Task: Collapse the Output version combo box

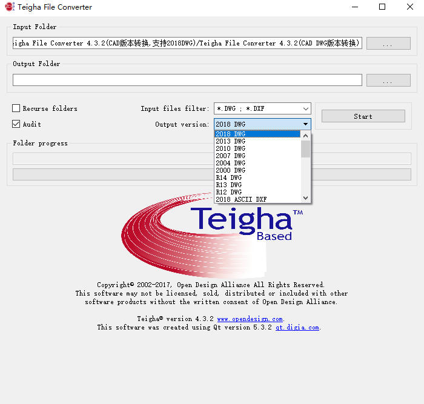Action: click(262, 124)
